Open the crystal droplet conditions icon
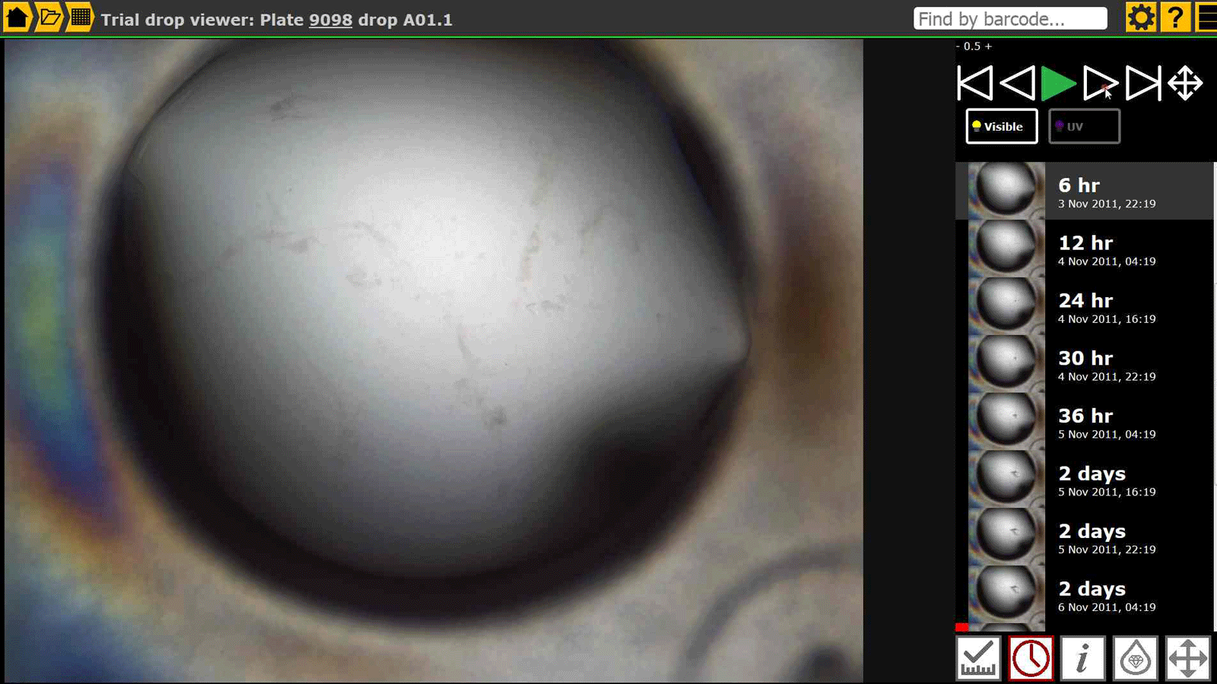The width and height of the screenshot is (1217, 684). click(1136, 658)
